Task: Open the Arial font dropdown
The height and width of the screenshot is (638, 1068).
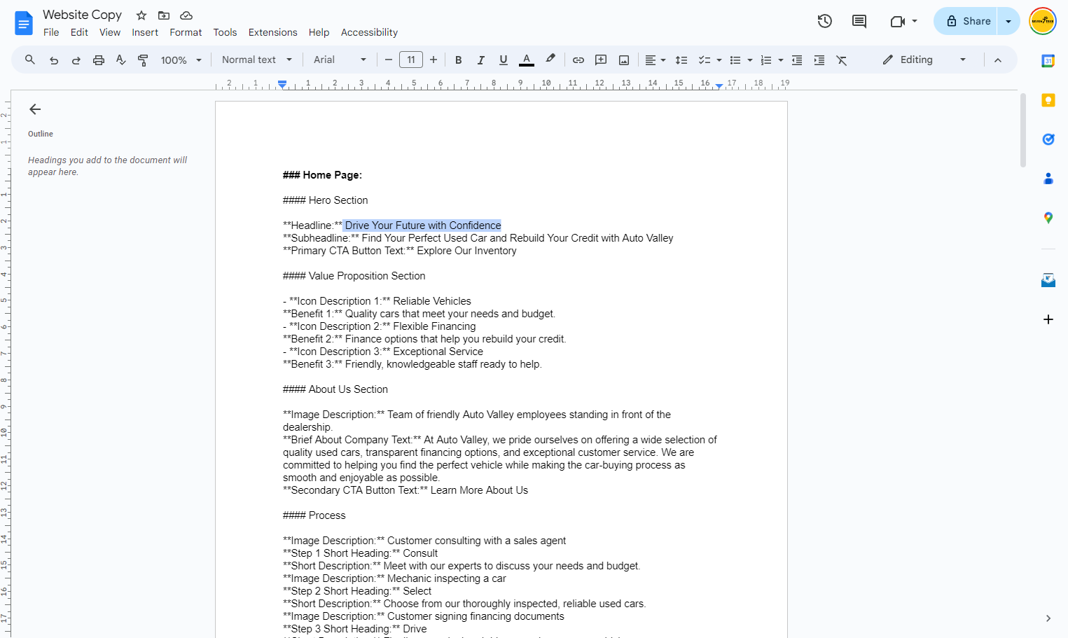Action: tap(340, 60)
